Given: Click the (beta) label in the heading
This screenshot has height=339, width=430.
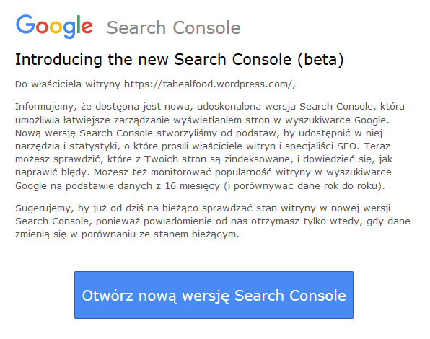Looking at the screenshot, I should [320, 59].
